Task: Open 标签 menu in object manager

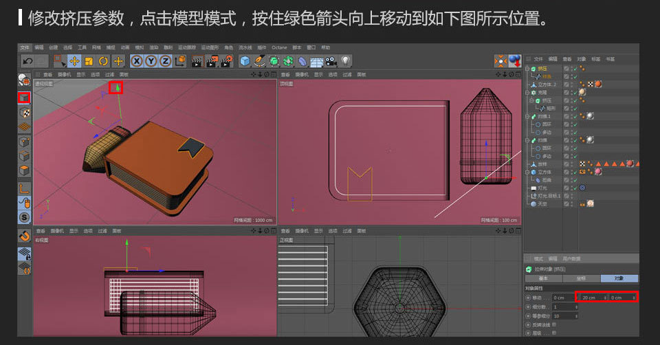Action: point(595,59)
